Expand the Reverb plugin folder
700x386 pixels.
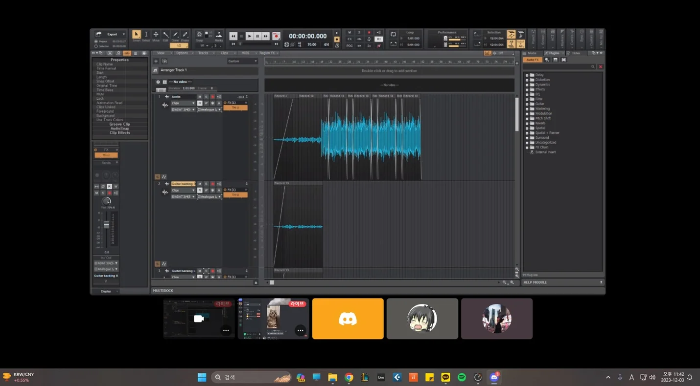pos(527,123)
